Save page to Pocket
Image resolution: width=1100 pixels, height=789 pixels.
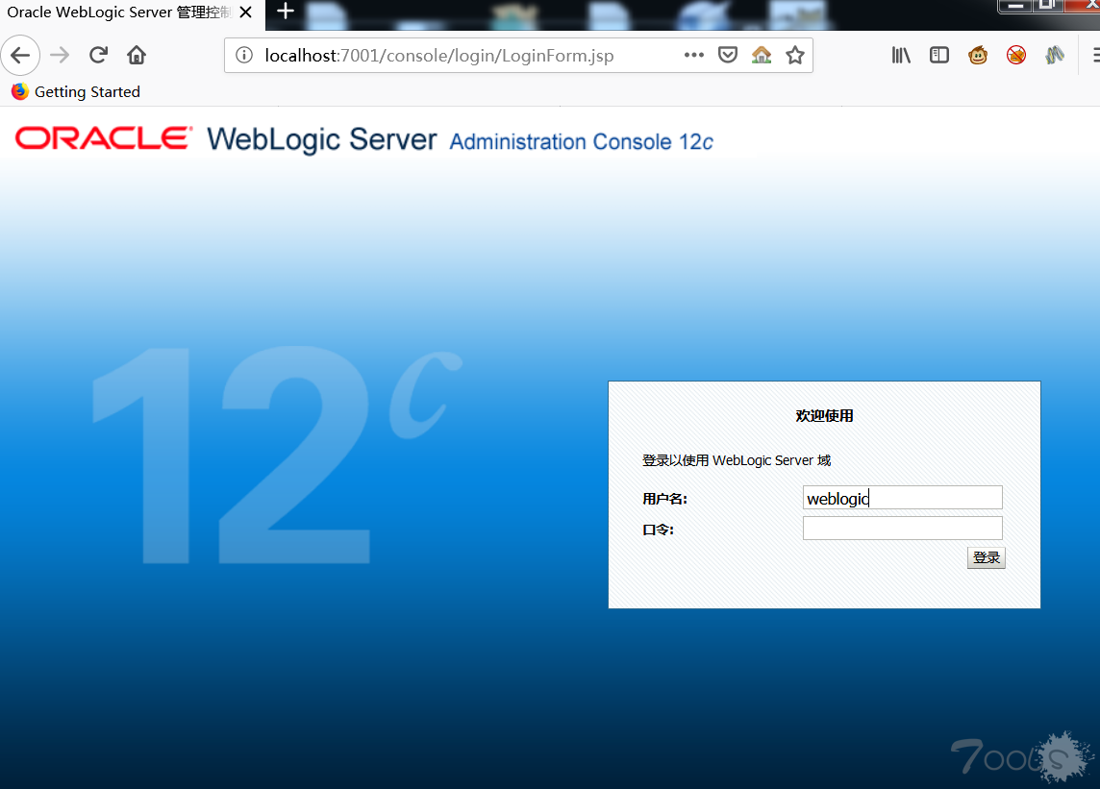click(728, 55)
